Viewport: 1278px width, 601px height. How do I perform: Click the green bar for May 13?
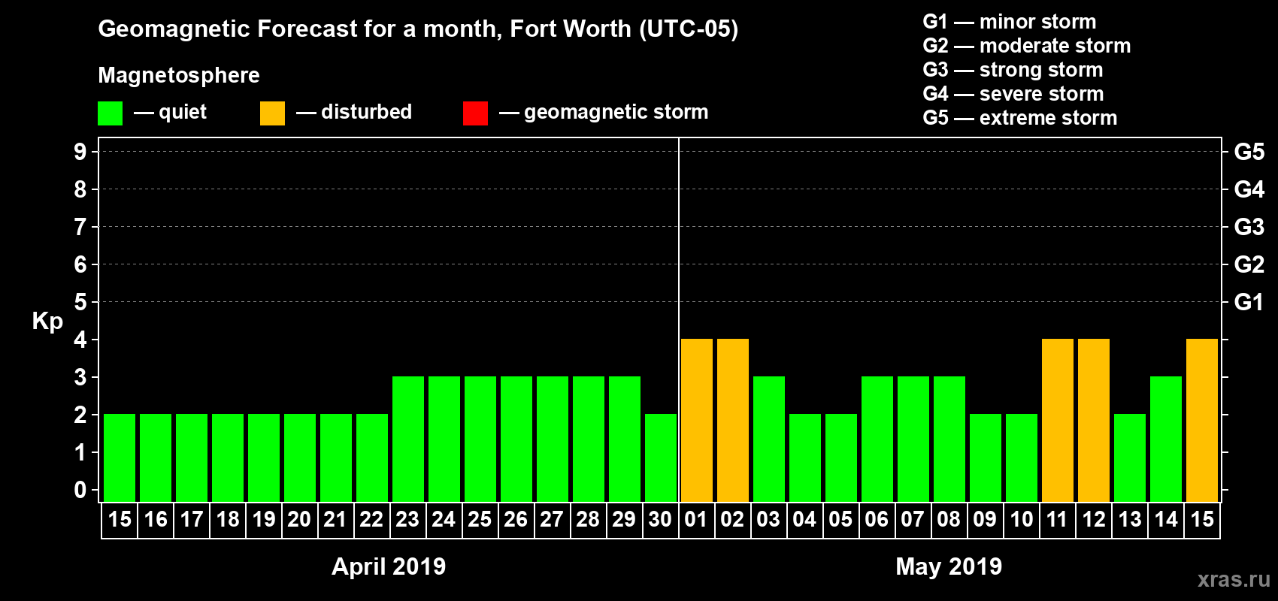click(x=1130, y=458)
